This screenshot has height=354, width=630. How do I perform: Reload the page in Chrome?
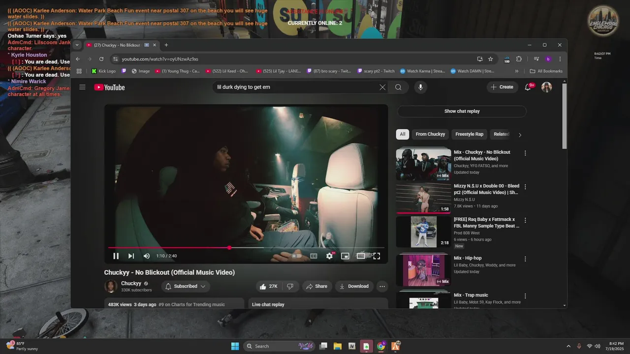(101, 59)
